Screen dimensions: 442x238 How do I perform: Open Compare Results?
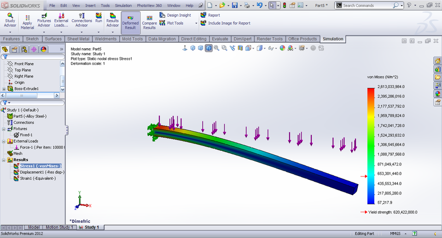pyautogui.click(x=149, y=23)
